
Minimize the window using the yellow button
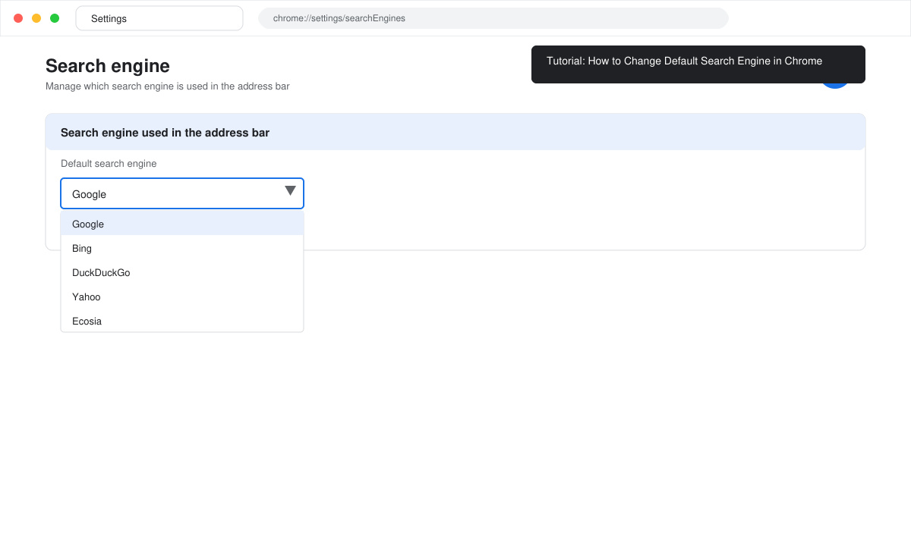click(x=36, y=18)
